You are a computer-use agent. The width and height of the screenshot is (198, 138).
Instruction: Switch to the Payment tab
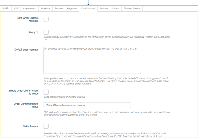(72, 9)
